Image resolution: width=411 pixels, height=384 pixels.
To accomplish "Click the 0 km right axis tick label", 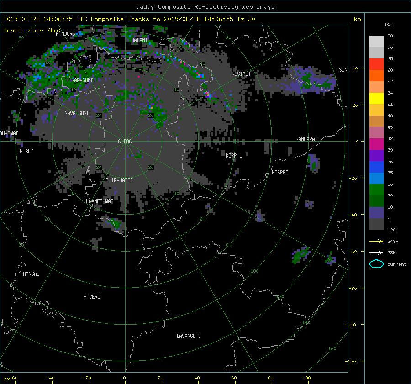I will pyautogui.click(x=357, y=142).
